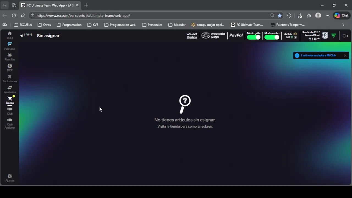The width and height of the screenshot is (352, 198).
Task: Click the coins balance icon
Action: pyautogui.click(x=296, y=34)
